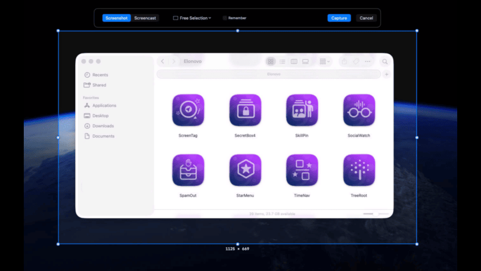This screenshot has width=481, height=271.
Task: Select column view in Finder toolbar
Action: pyautogui.click(x=294, y=62)
